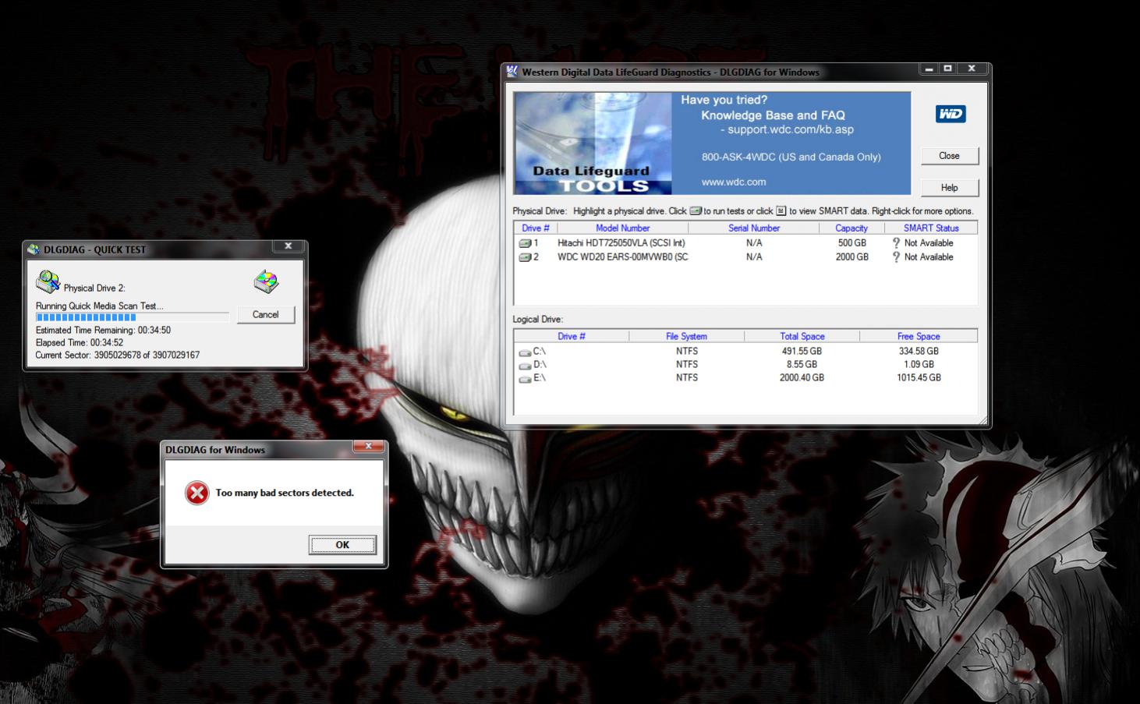Image resolution: width=1140 pixels, height=704 pixels.
Task: Click OK in the bad sectors error dialog
Action: [342, 544]
